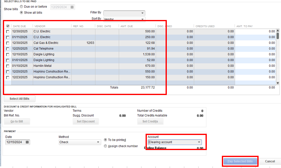Select Assign check number option
This screenshot has width=281, height=168.
105,146
